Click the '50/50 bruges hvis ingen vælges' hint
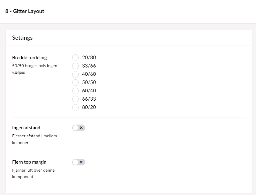This screenshot has width=256, height=195. [x=35, y=69]
